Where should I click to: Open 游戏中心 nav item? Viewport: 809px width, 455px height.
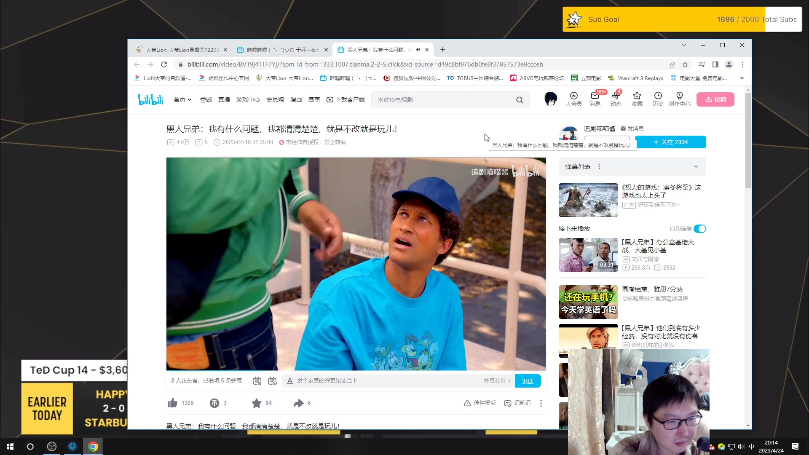coord(248,99)
